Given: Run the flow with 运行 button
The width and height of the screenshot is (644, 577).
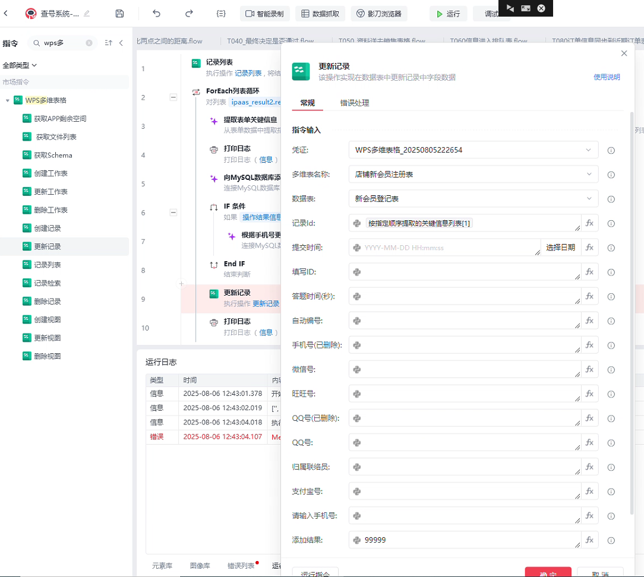Looking at the screenshot, I should pyautogui.click(x=448, y=14).
